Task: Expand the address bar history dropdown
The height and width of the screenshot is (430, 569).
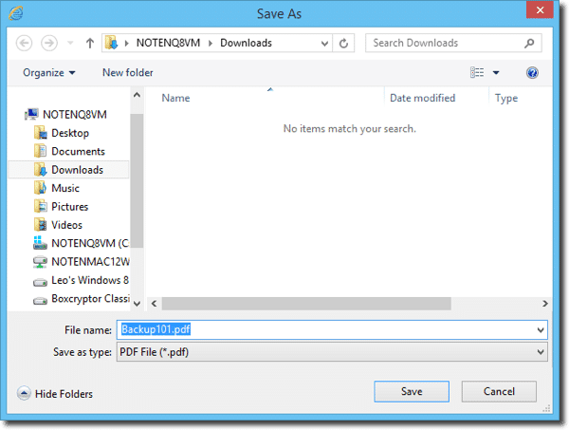Action: [x=324, y=44]
